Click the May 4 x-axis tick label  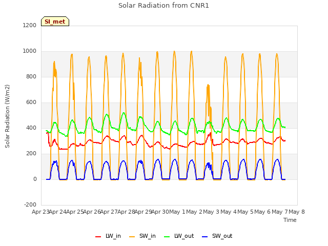229,212
